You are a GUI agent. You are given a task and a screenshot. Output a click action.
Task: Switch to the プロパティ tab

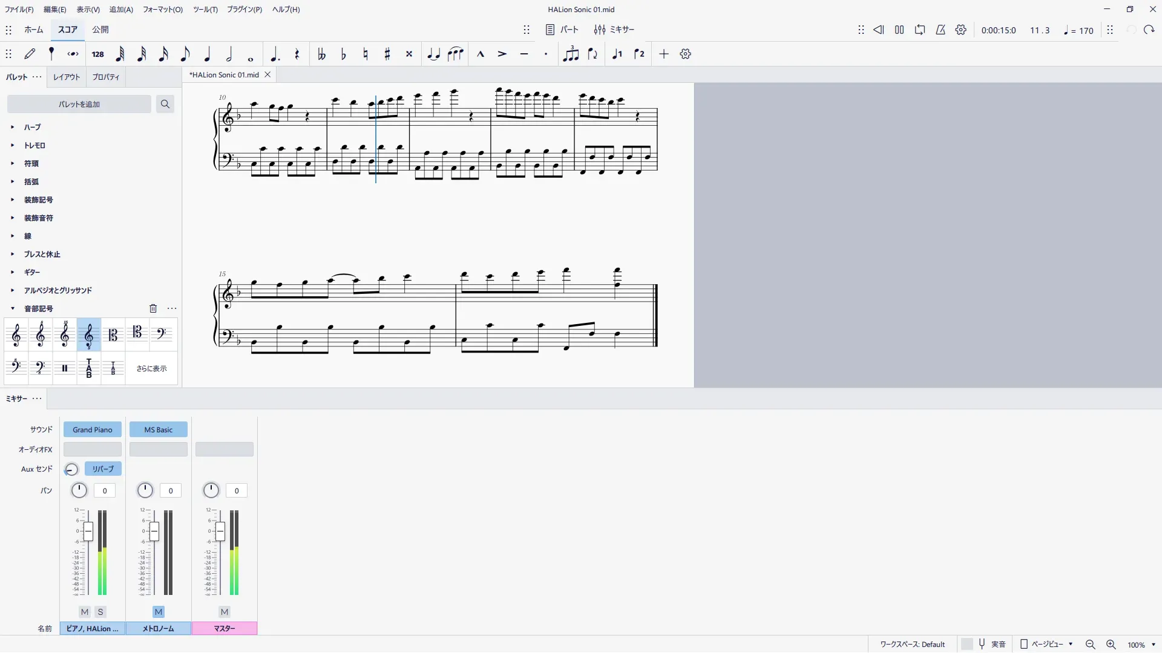click(106, 77)
